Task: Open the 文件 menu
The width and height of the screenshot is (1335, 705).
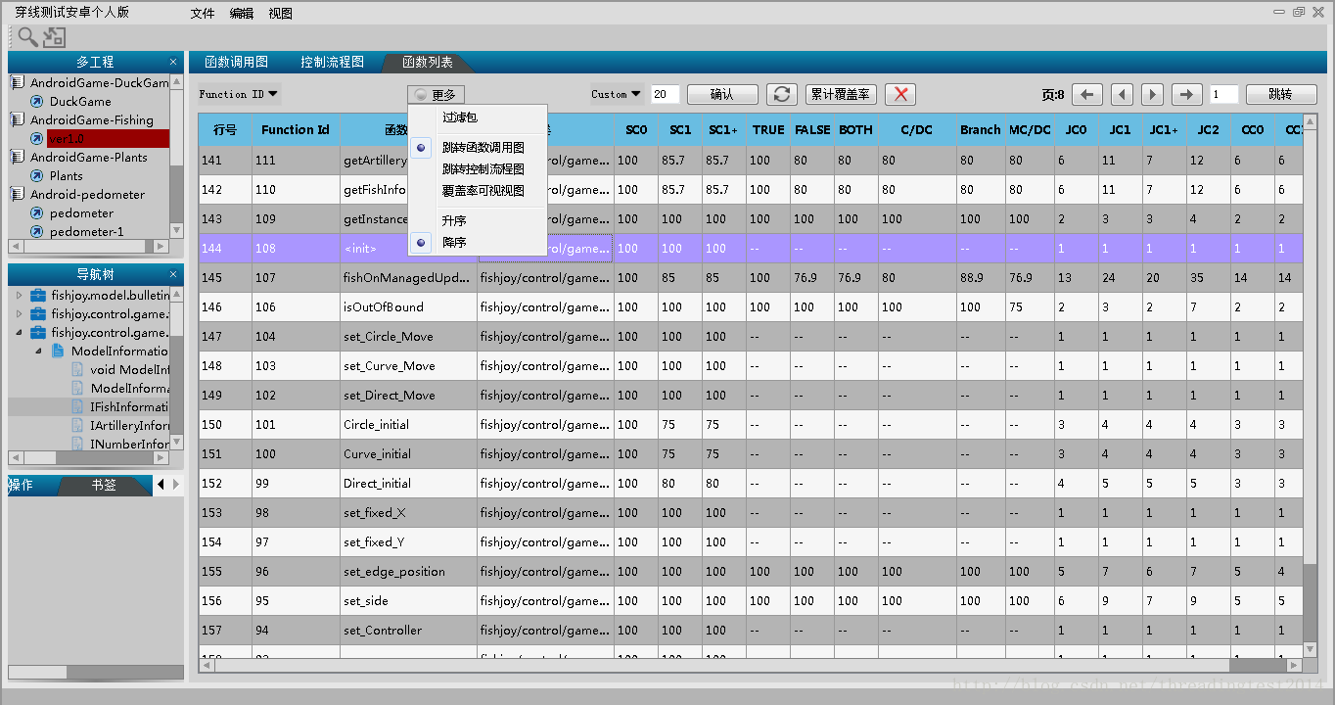Action: (x=203, y=14)
